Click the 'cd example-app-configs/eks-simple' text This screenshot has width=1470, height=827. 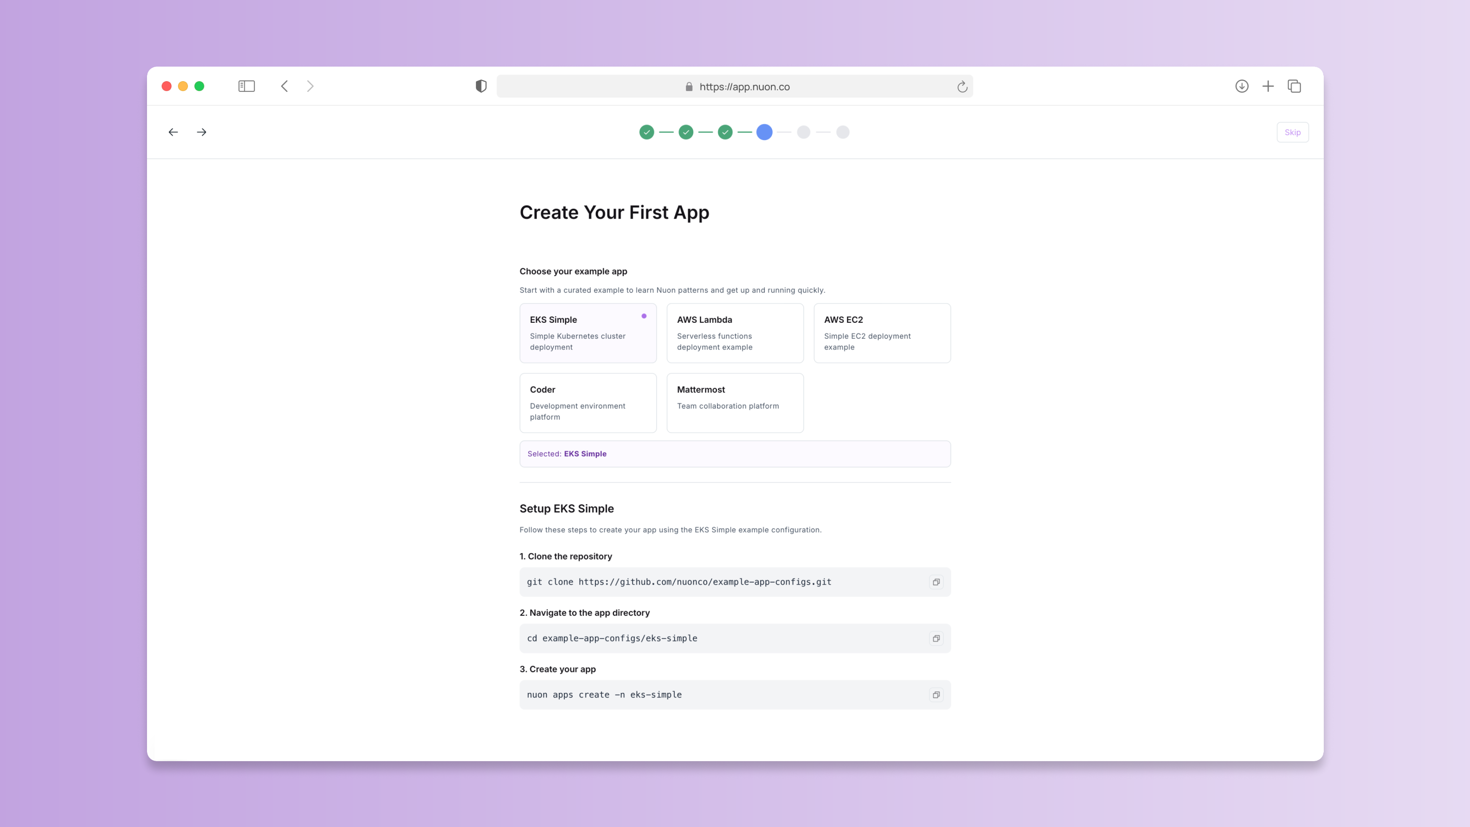point(612,639)
